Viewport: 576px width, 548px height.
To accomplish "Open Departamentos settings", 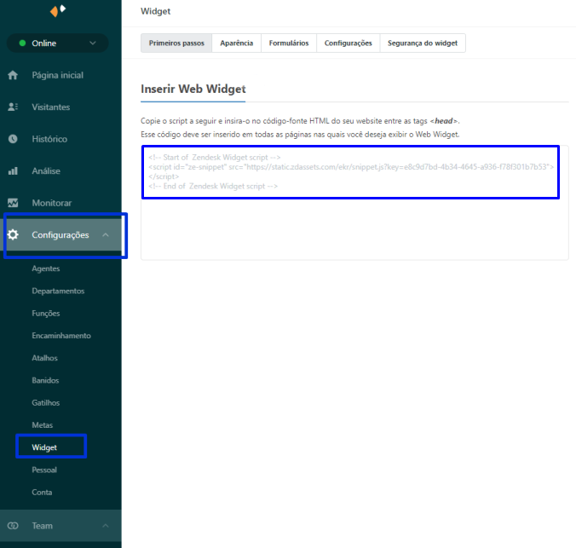I will coord(58,291).
